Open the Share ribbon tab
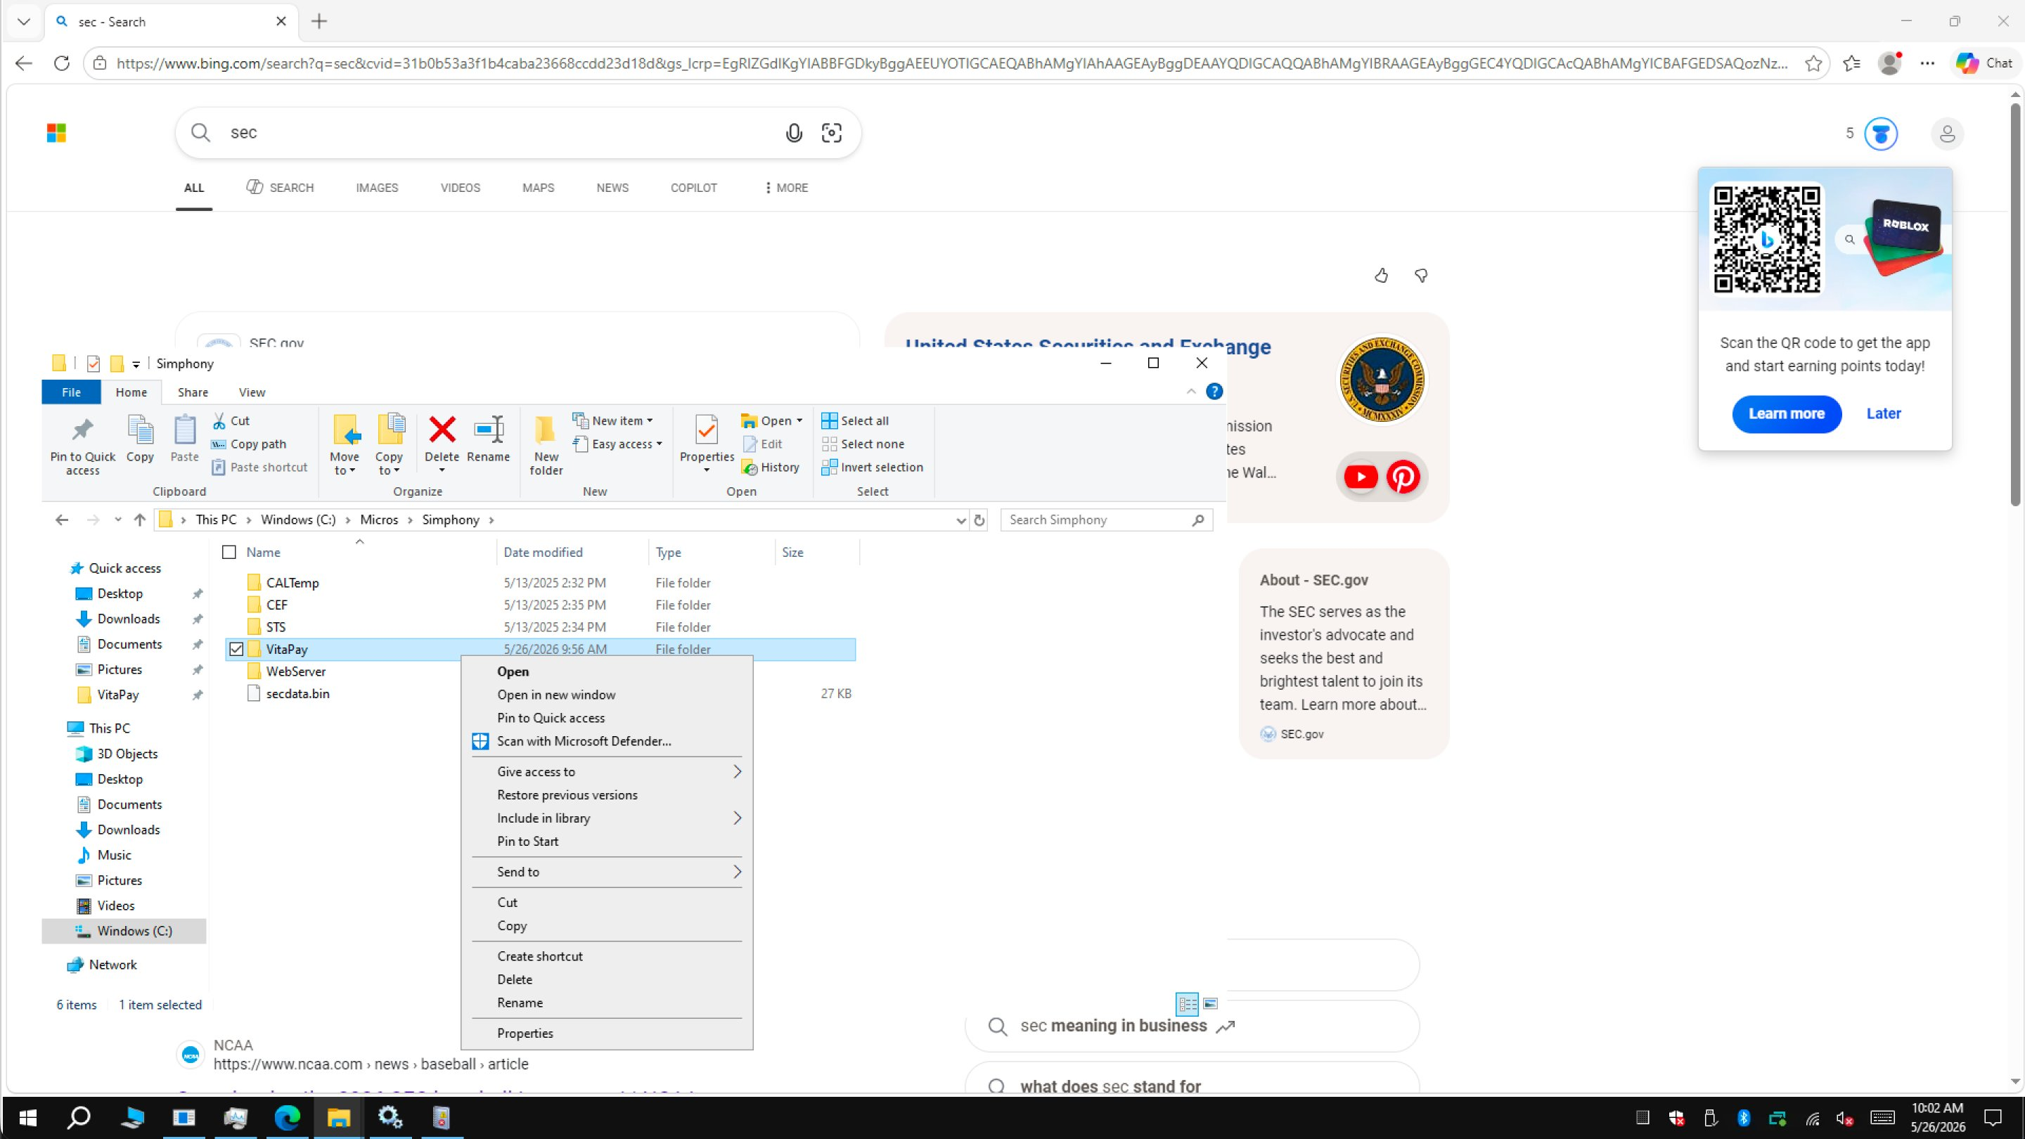Screen dimensions: 2025x1139 point(193,392)
